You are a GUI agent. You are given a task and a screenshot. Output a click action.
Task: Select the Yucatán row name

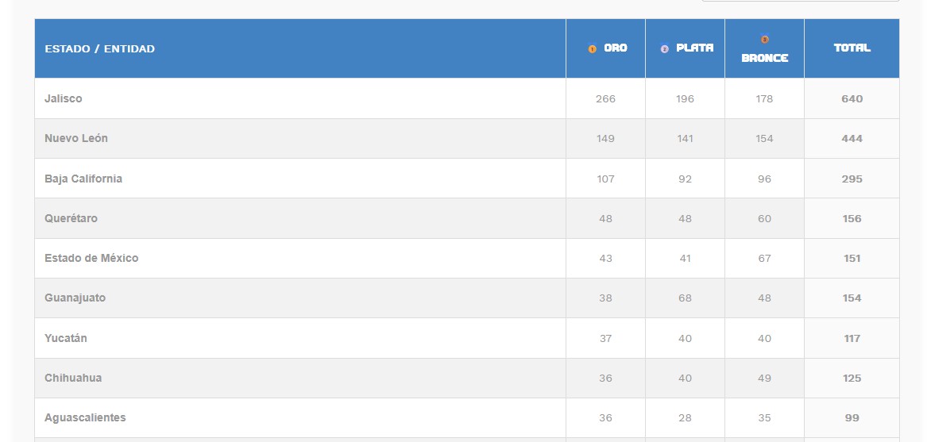[x=66, y=338]
